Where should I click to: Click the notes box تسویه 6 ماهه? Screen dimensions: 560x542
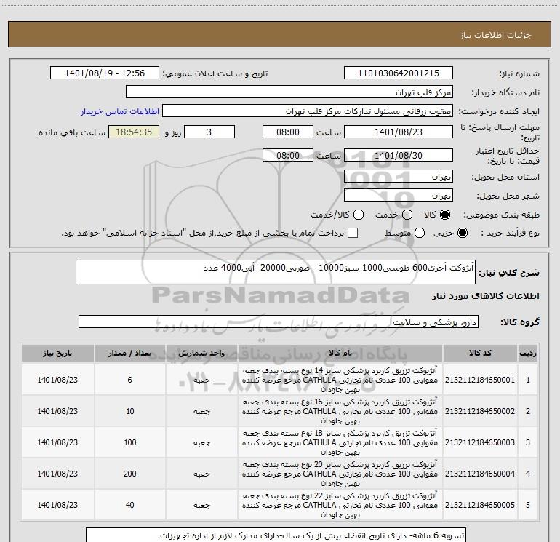point(276,535)
